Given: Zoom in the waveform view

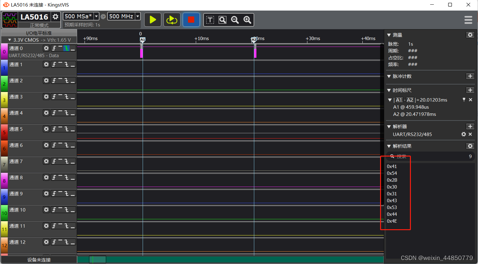Looking at the screenshot, I should click(247, 20).
